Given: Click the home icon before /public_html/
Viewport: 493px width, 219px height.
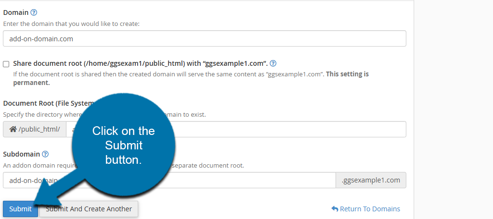Looking at the screenshot, I should [x=13, y=129].
